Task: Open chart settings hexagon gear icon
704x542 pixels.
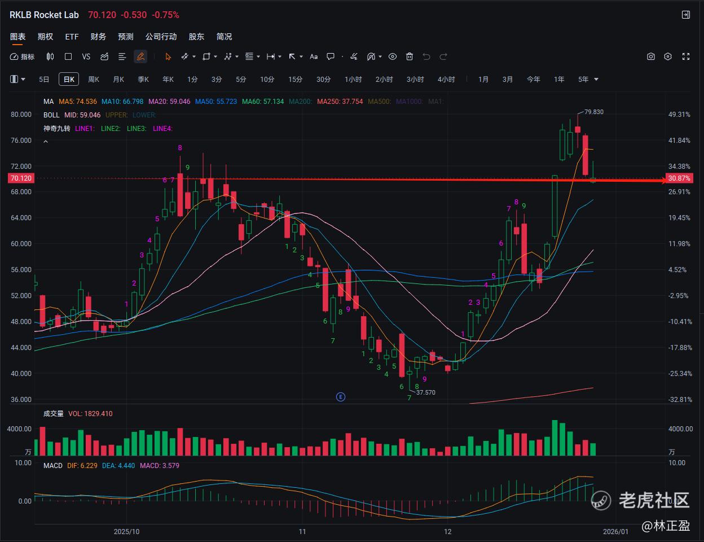Action: tap(668, 56)
